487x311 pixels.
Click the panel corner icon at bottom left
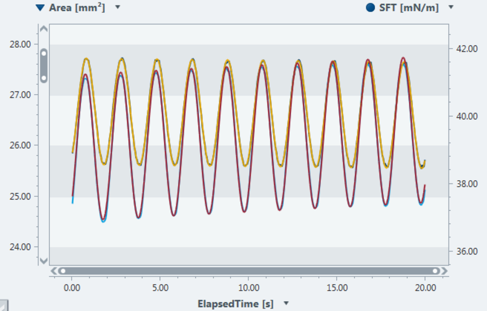(x=4, y=305)
